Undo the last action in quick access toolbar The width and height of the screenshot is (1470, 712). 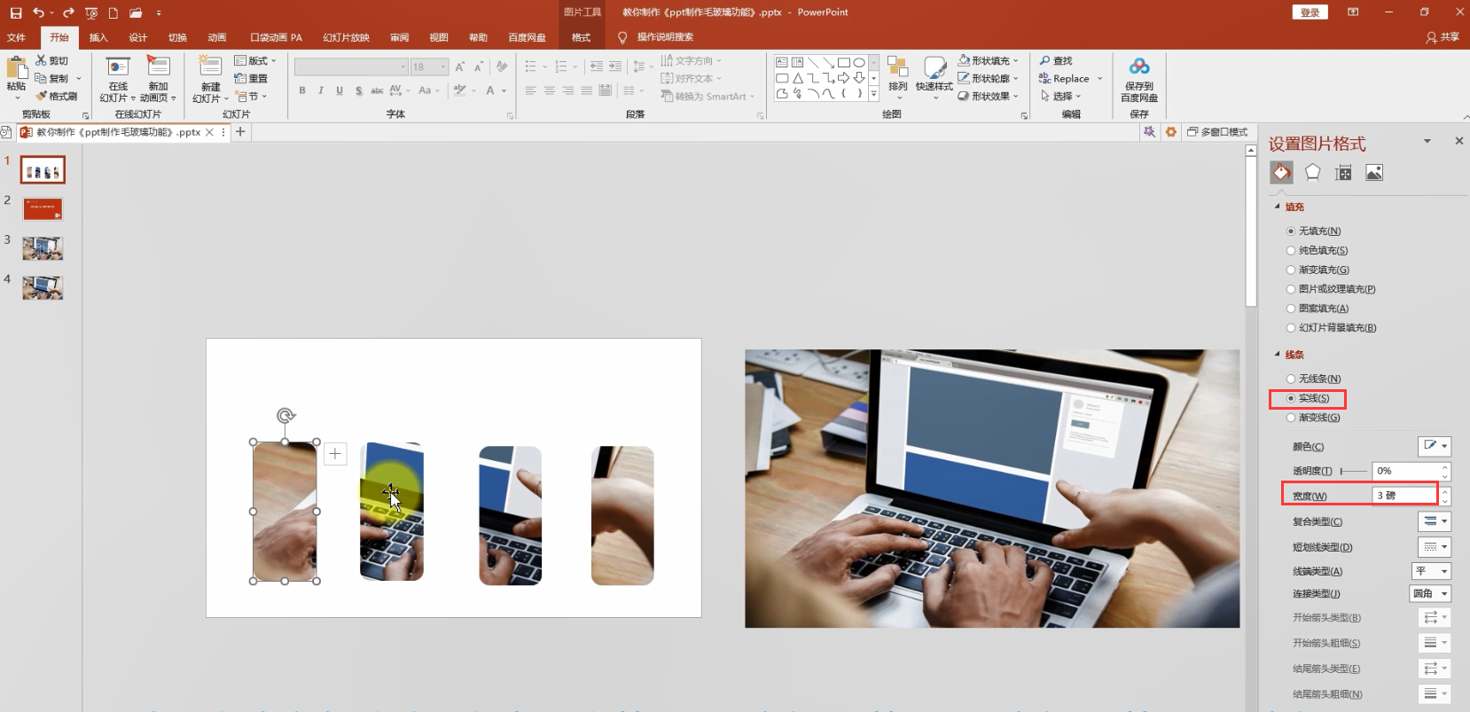(38, 12)
